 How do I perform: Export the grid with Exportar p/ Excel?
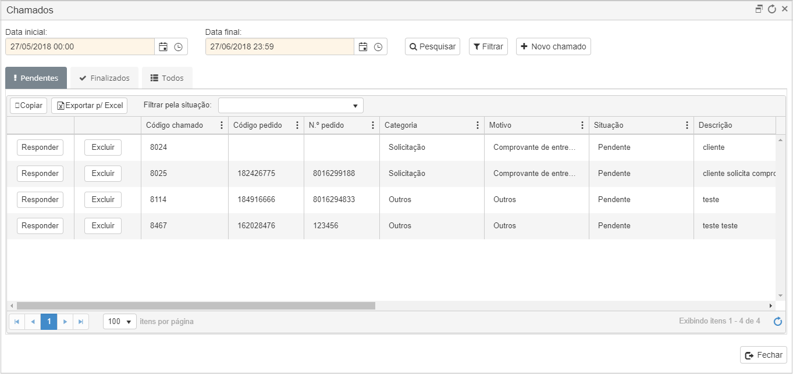tap(89, 106)
